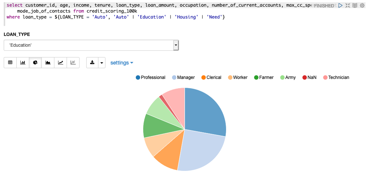
Task: Click the FINISHED status label
Action: click(x=324, y=6)
